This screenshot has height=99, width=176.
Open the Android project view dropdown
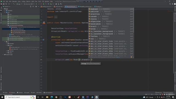[7, 7]
